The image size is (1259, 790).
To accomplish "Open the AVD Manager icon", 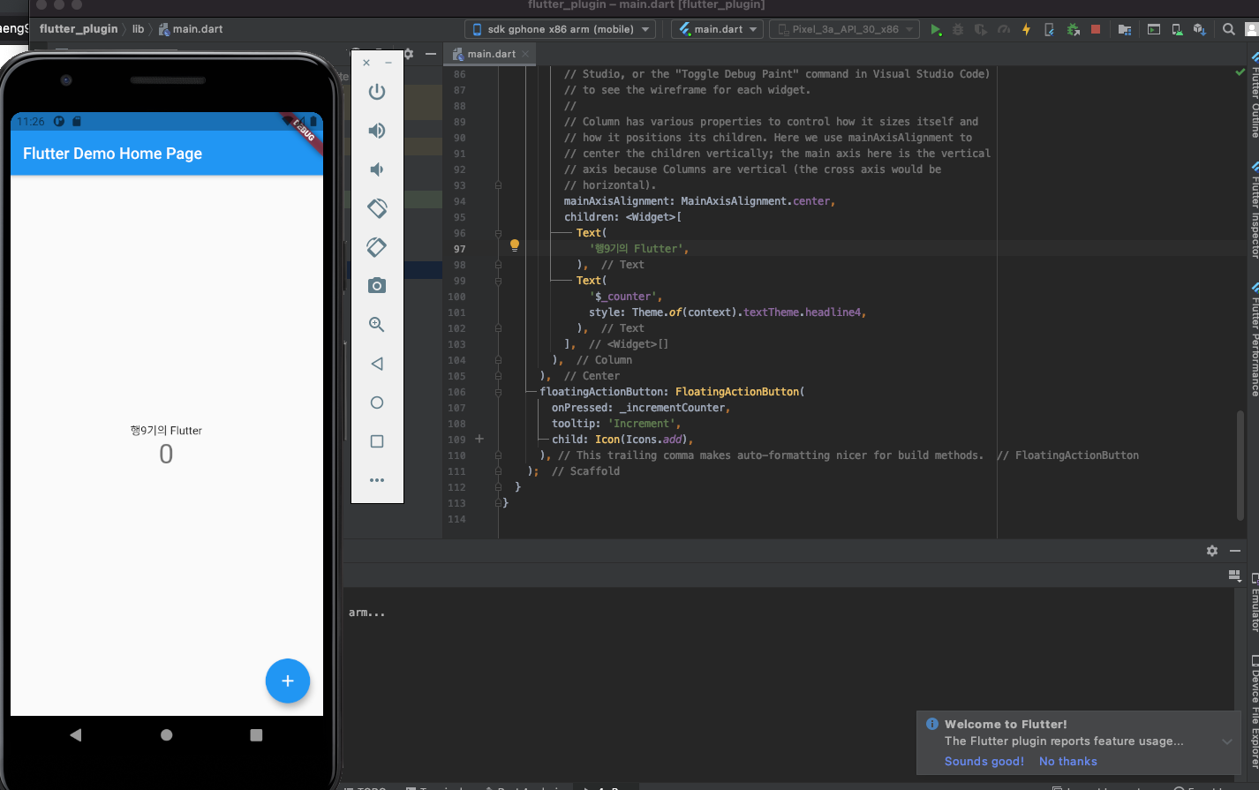I will (1177, 29).
